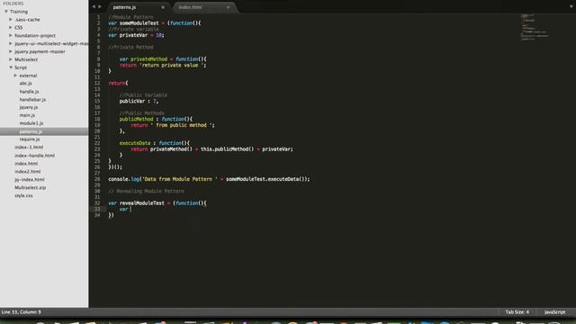Viewport: 576px width, 324px height.
Task: Select patterns.js in sidebar
Action: 31,131
